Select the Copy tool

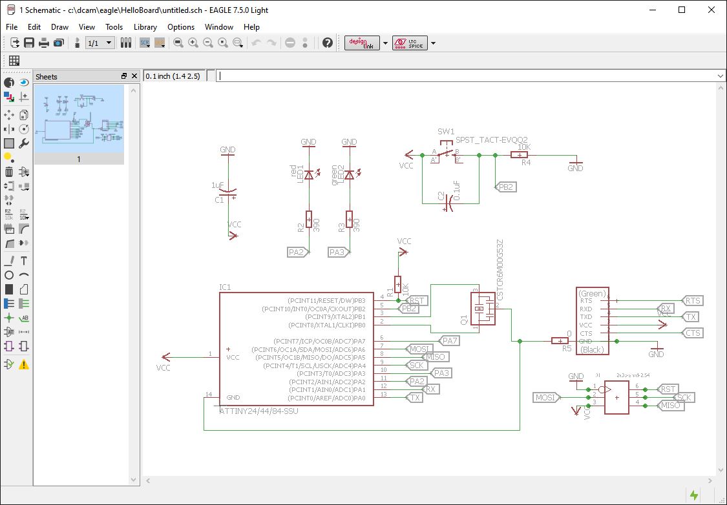(x=24, y=115)
